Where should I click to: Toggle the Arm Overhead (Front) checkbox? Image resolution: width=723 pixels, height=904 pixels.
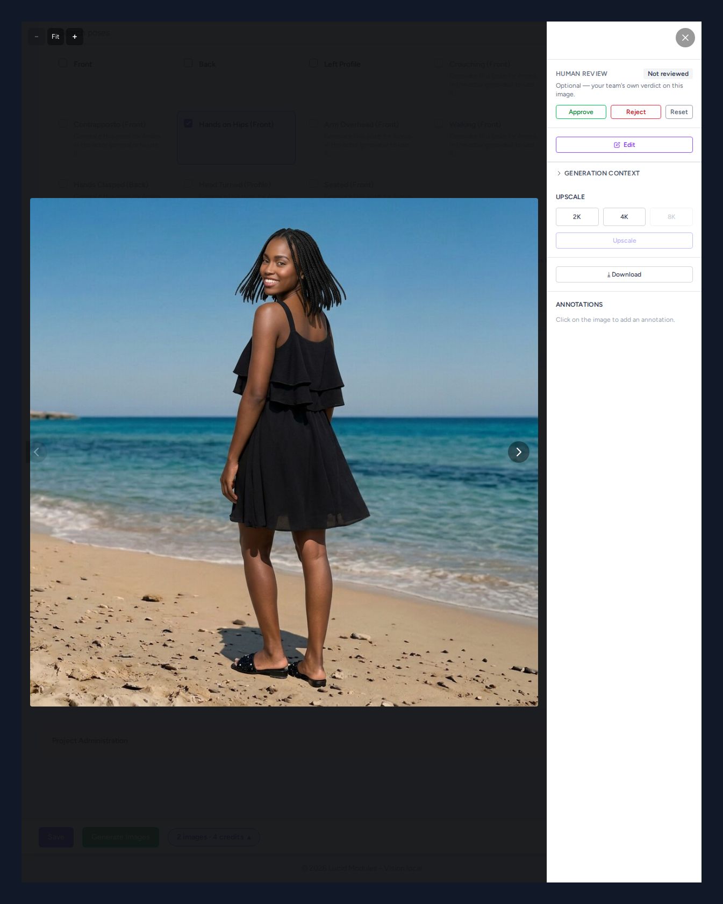coord(313,123)
